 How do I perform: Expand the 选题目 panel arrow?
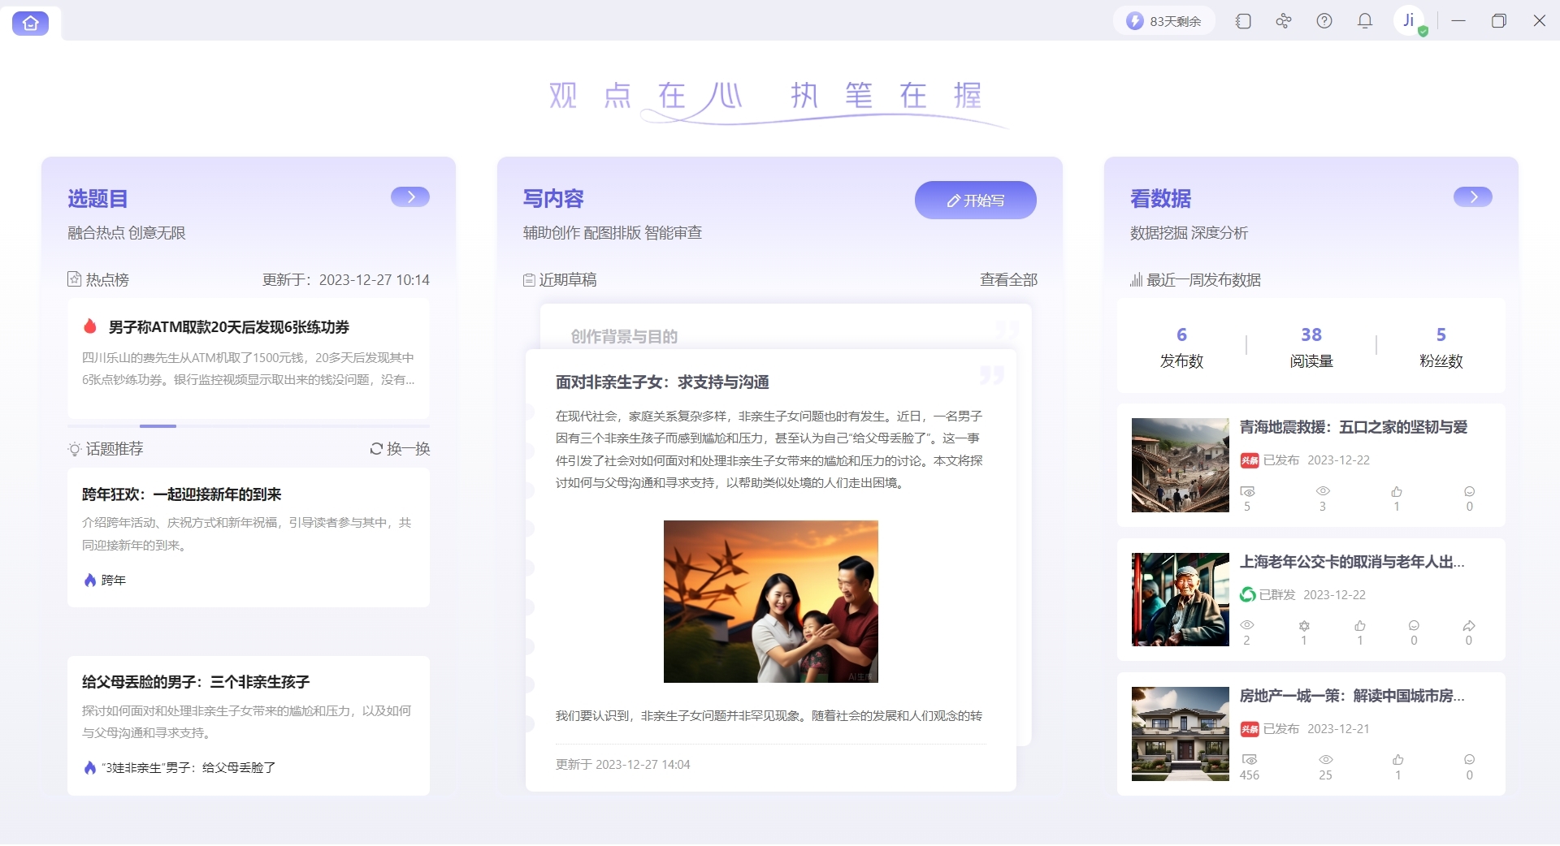[410, 197]
